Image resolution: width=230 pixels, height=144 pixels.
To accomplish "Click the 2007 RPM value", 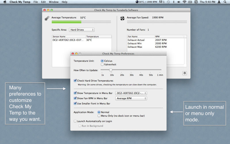I will [x=161, y=40].
